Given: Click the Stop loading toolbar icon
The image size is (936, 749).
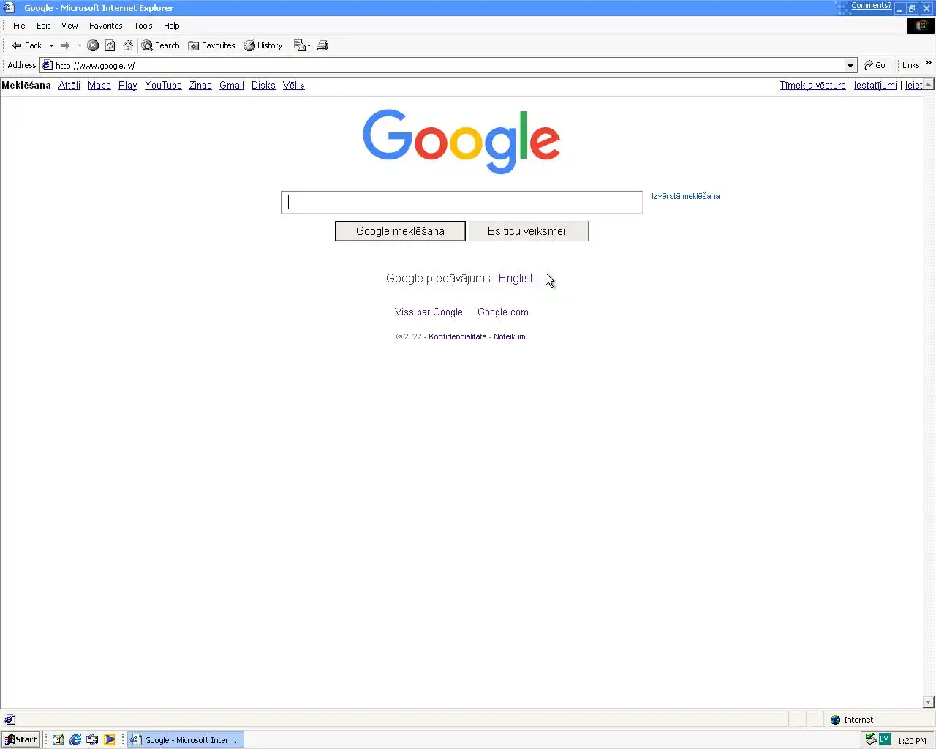Looking at the screenshot, I should [x=93, y=45].
